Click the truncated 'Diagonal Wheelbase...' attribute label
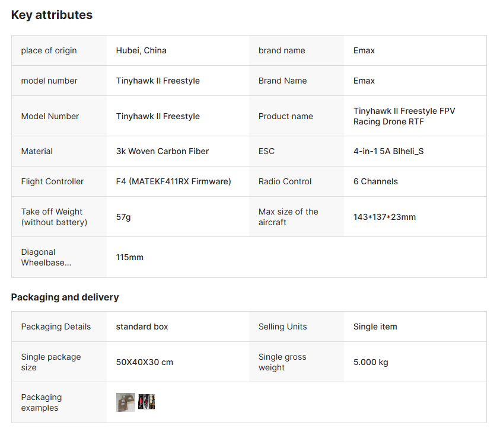This screenshot has height=432, width=497. pos(46,257)
